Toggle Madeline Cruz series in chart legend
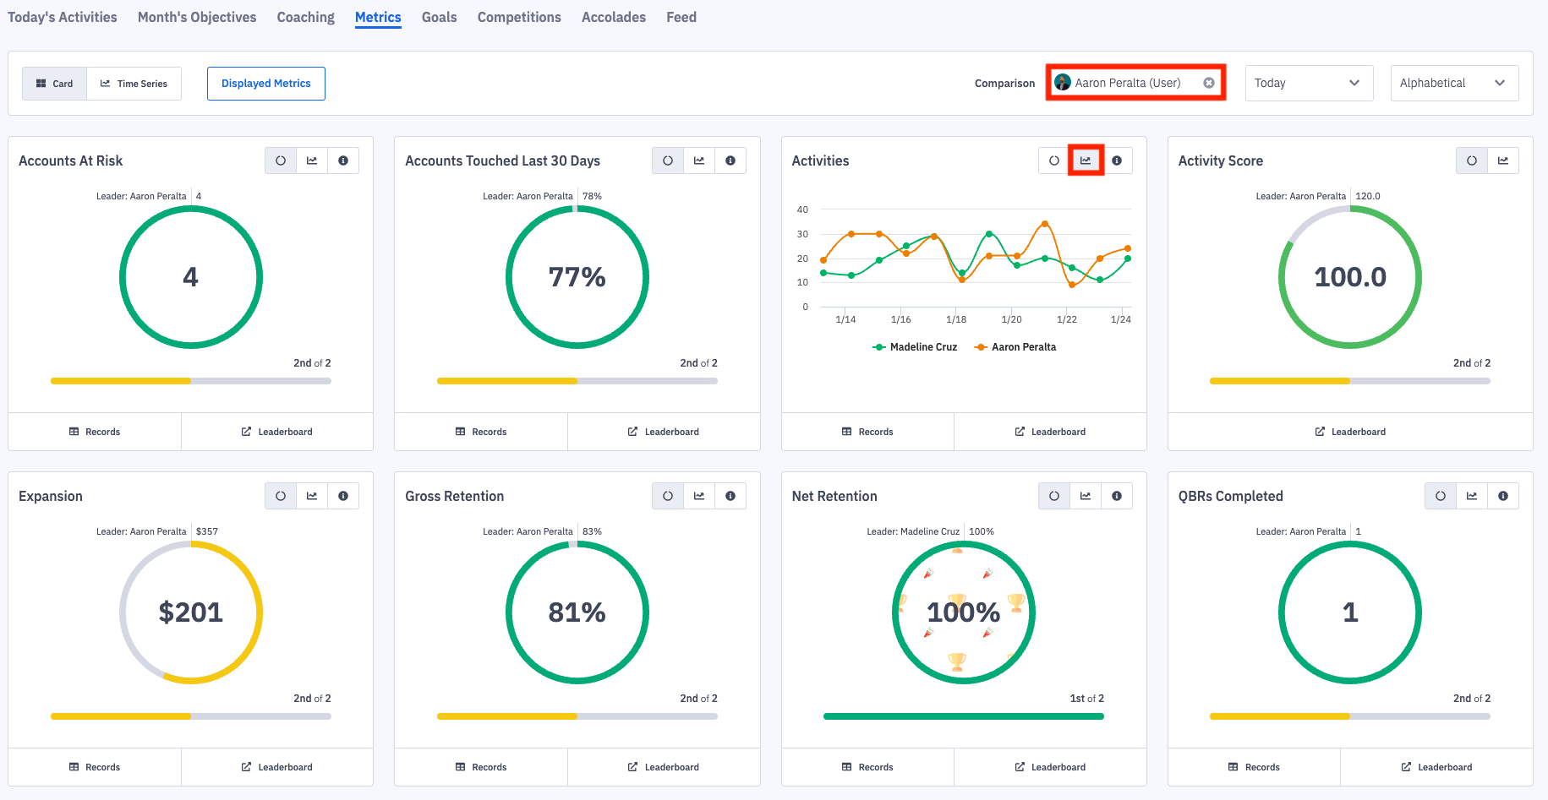Screen dimensions: 1548x800 (915, 347)
